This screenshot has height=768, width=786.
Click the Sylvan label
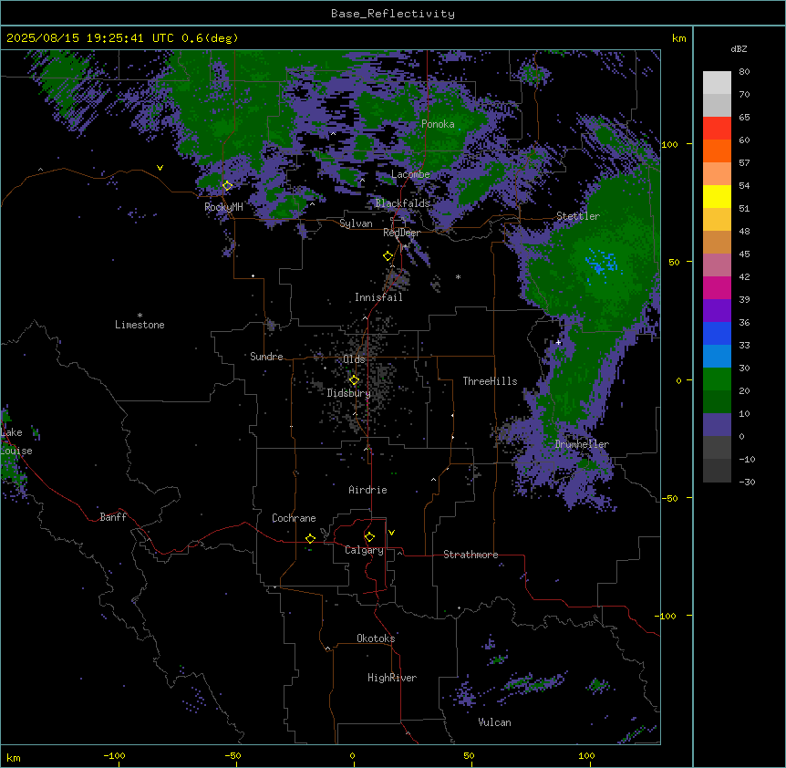click(356, 223)
